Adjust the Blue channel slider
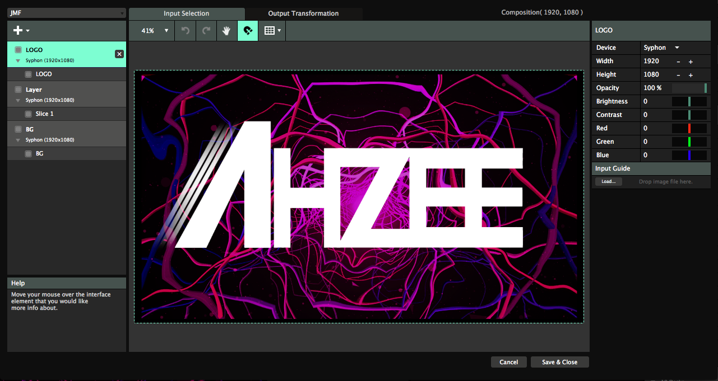Image resolution: width=718 pixels, height=381 pixels. (x=689, y=155)
